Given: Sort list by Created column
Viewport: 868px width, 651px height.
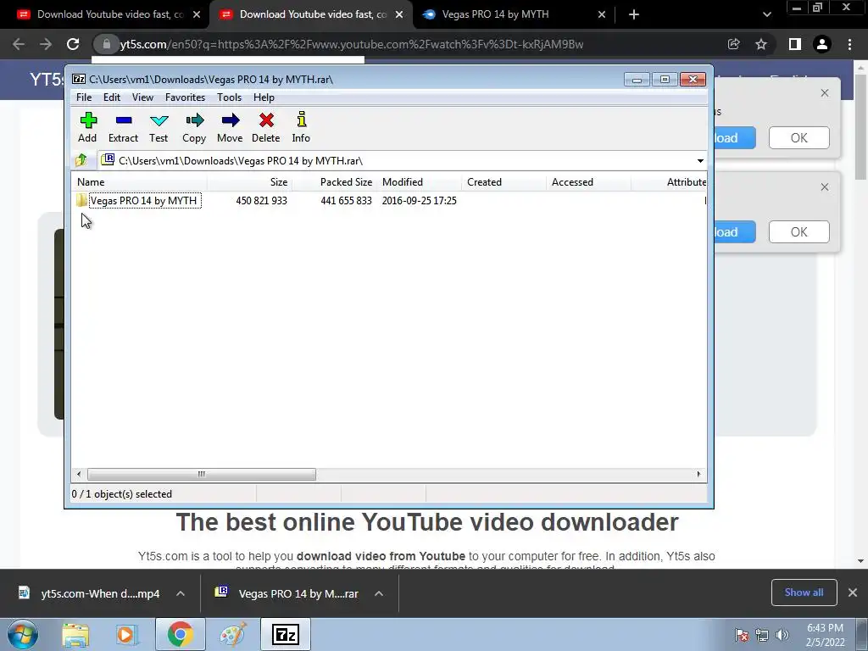Looking at the screenshot, I should coord(504,182).
